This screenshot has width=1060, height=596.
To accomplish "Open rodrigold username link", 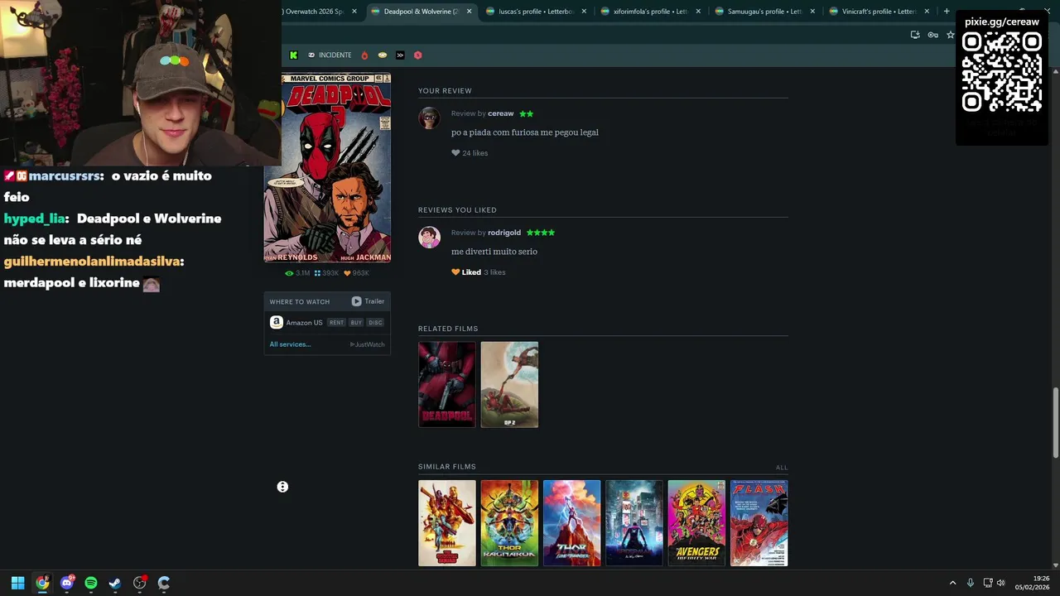I will (x=504, y=233).
